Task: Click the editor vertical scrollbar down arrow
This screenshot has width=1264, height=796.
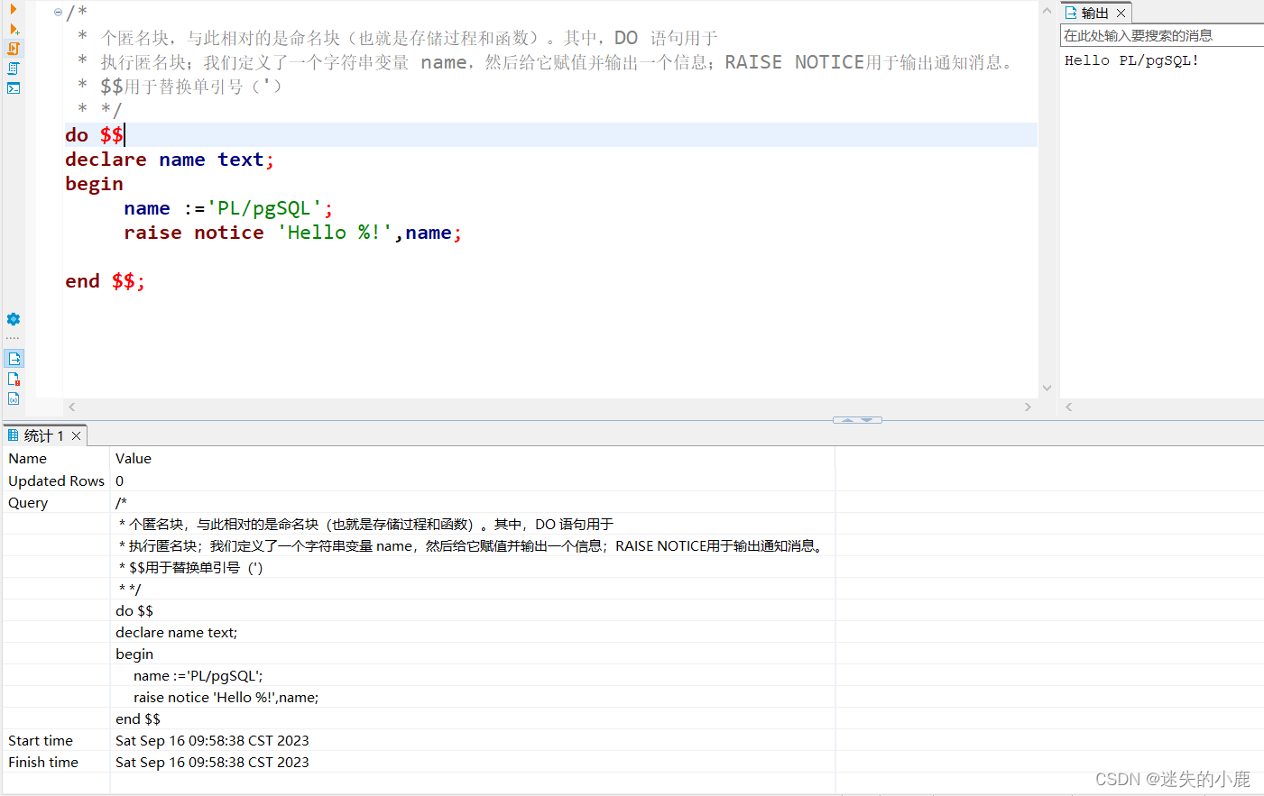Action: click(1047, 388)
